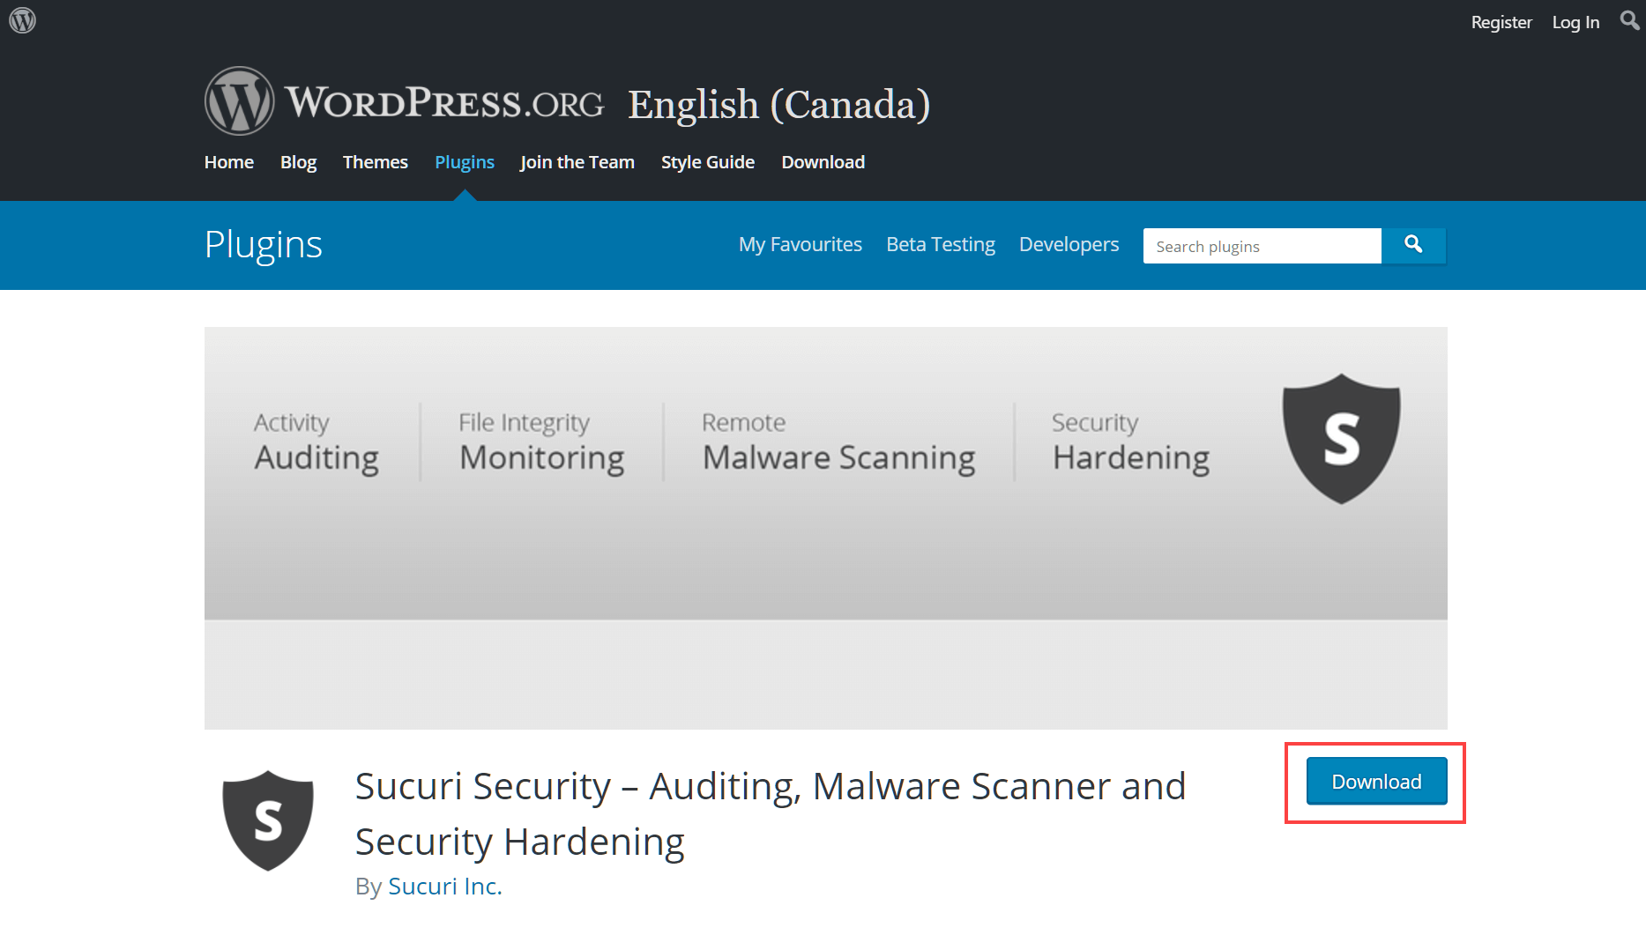1646x935 pixels.
Task: Click Download in the main navigation
Action: (823, 162)
